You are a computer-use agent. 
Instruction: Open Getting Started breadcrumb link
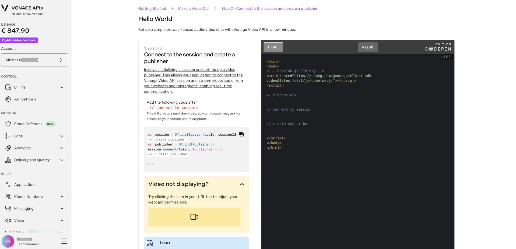pos(152,9)
